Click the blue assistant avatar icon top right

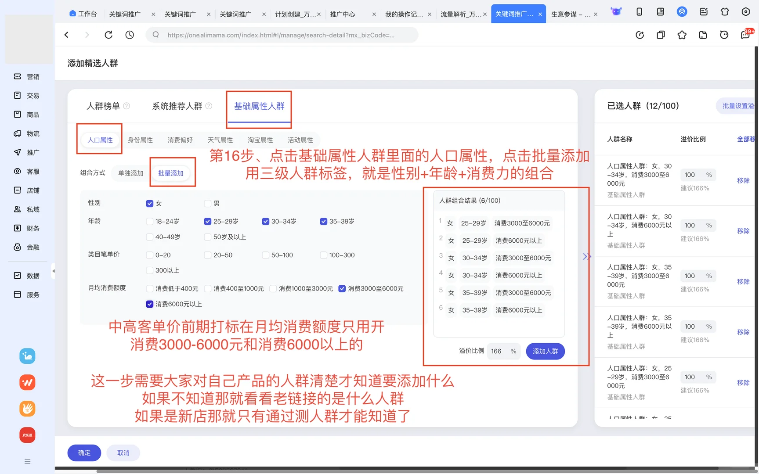coord(682,12)
